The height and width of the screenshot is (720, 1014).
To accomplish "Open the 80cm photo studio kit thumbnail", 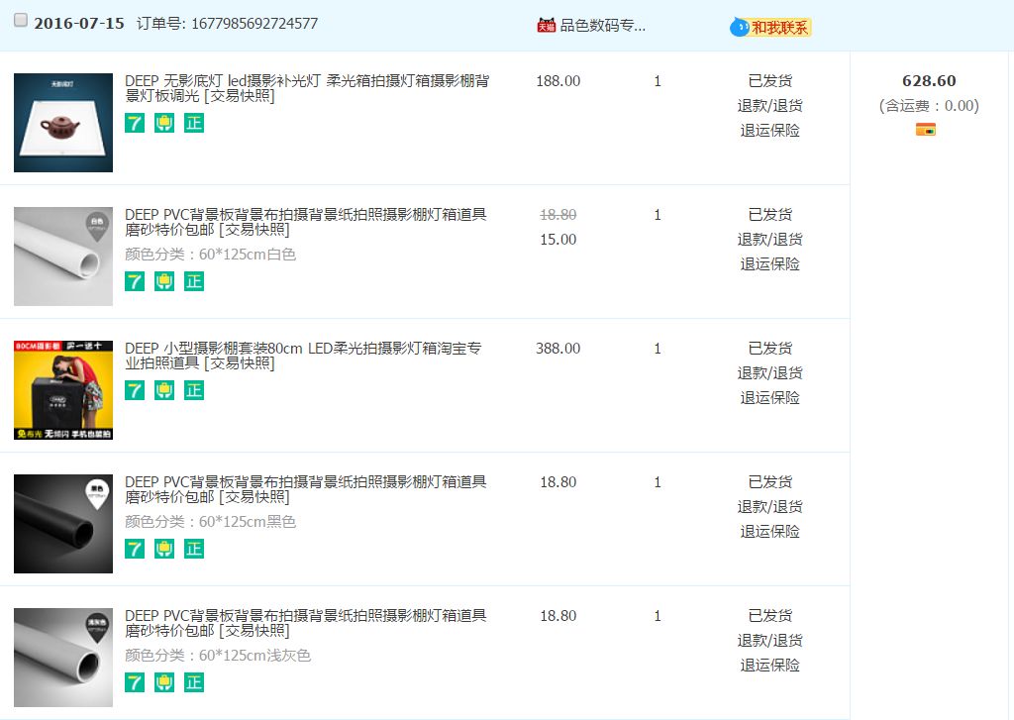I will (x=63, y=390).
